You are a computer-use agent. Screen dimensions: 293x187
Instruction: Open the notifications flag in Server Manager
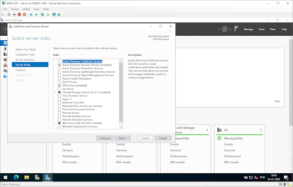coord(236,29)
